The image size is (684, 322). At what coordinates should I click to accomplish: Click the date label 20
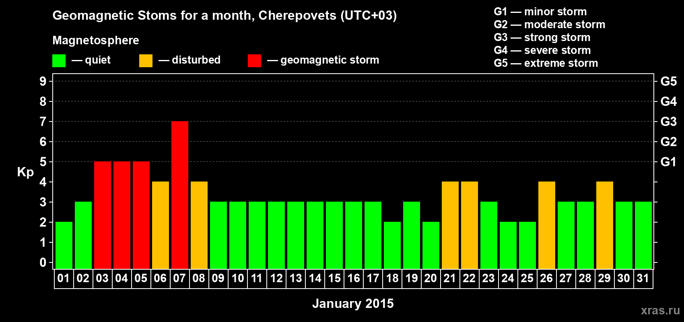(x=431, y=279)
